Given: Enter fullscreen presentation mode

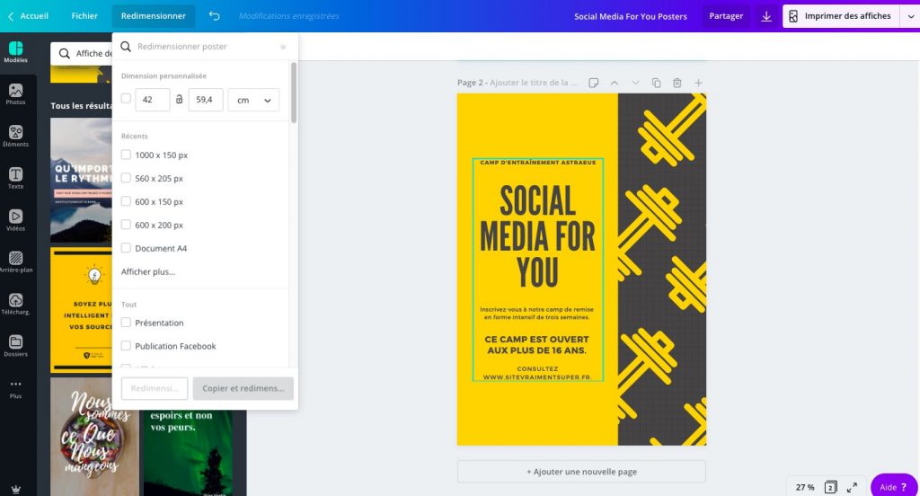Looking at the screenshot, I should 852,487.
